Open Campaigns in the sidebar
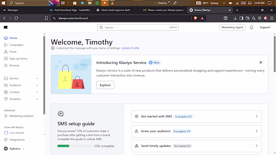The width and height of the screenshot is (276, 155). pos(14,45)
